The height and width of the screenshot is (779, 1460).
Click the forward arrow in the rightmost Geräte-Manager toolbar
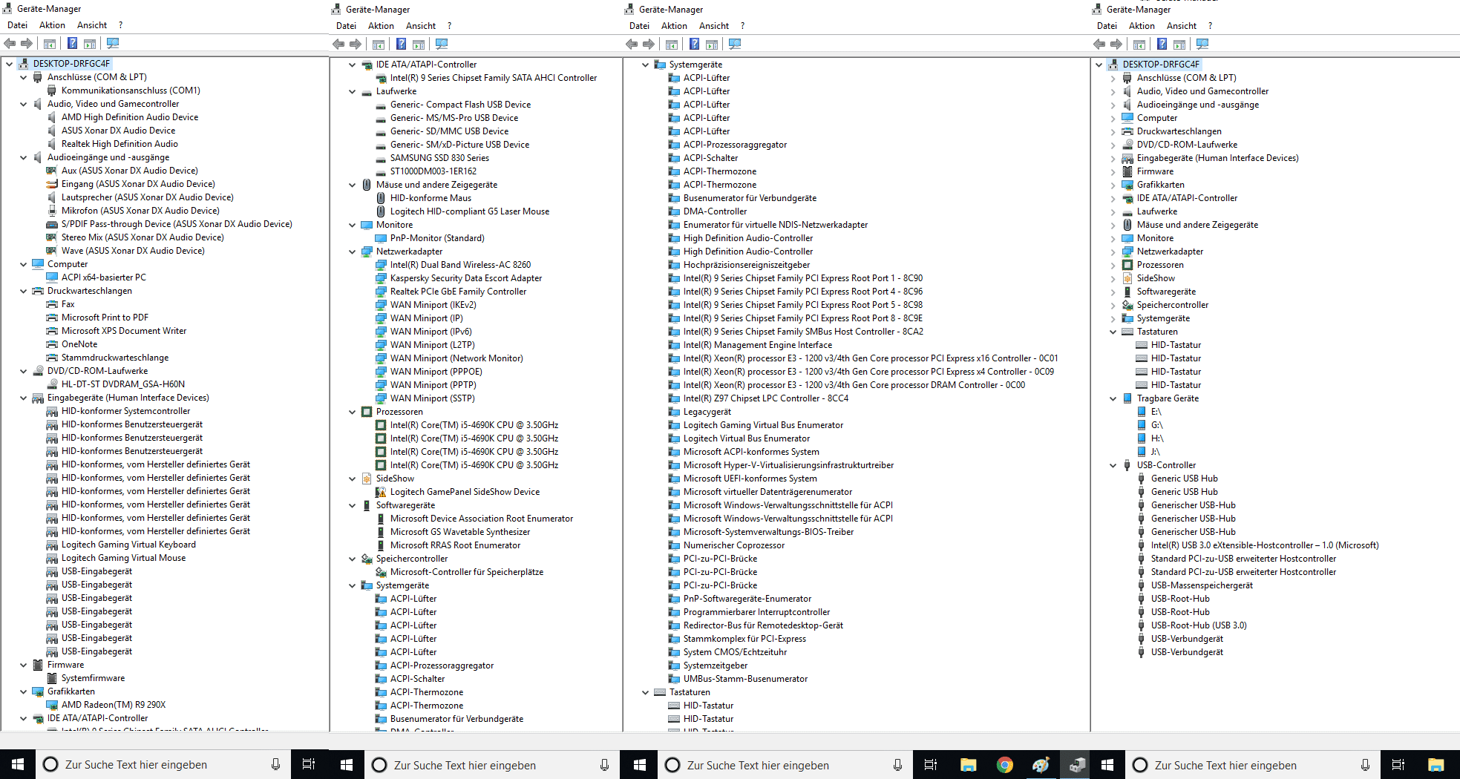point(1116,44)
